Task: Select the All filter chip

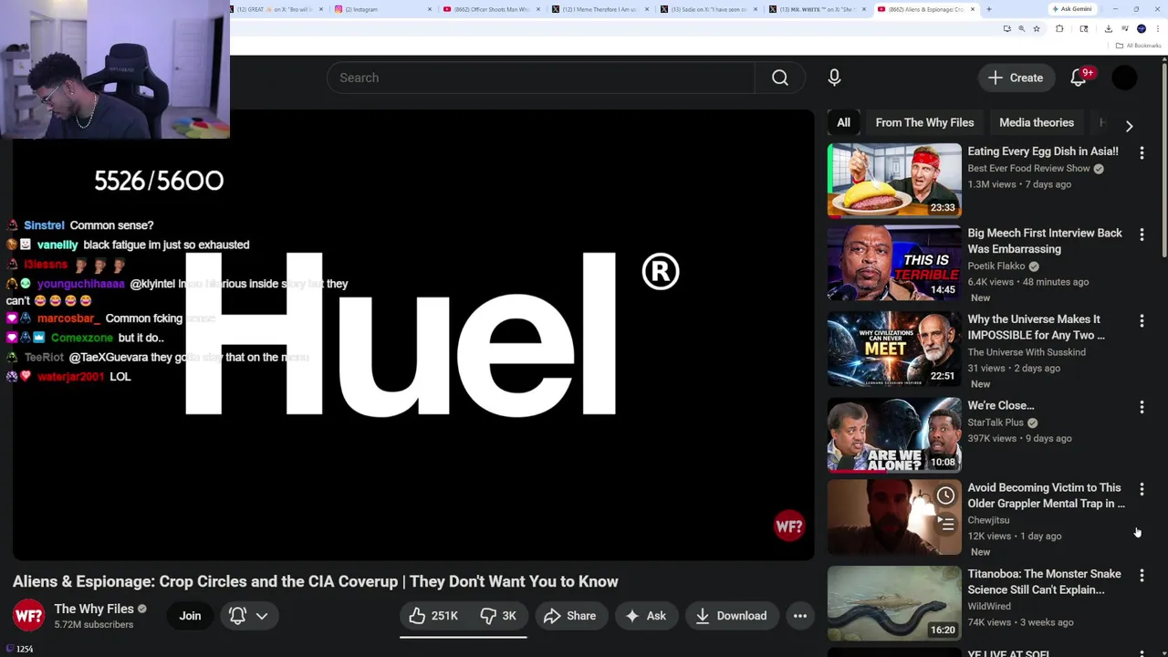Action: (843, 122)
